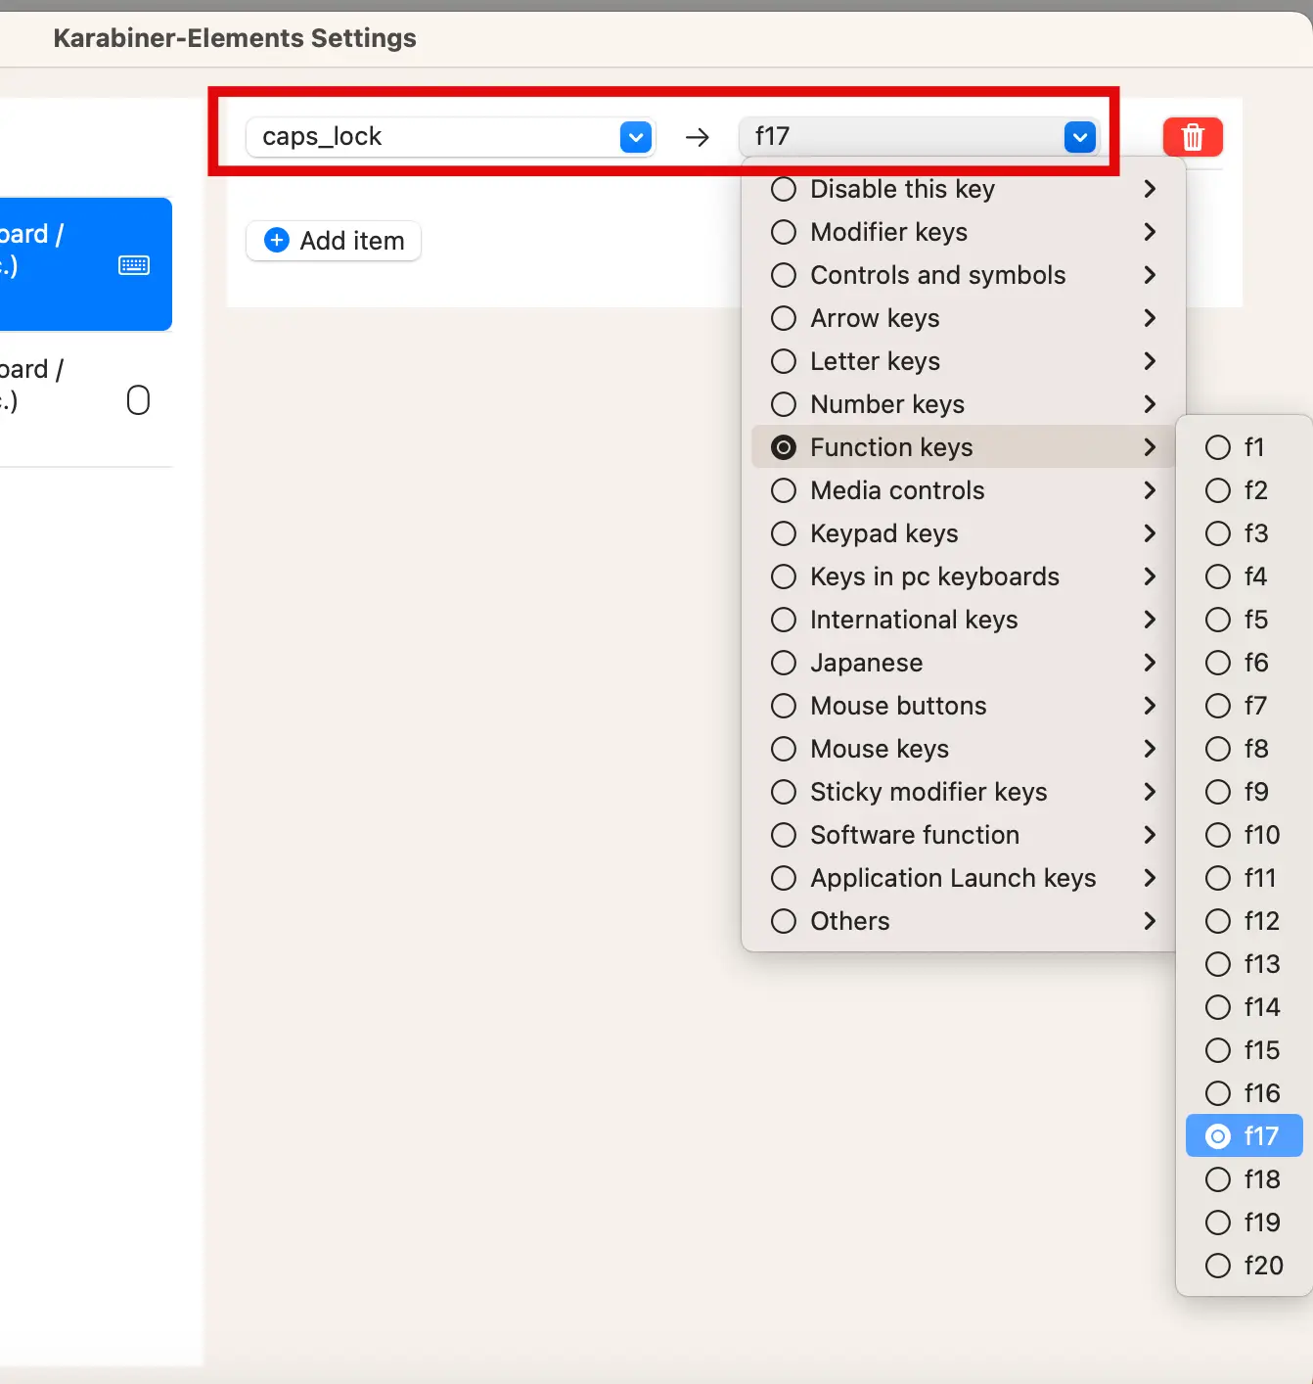
Task: Select the Number keys radio option
Action: (784, 404)
